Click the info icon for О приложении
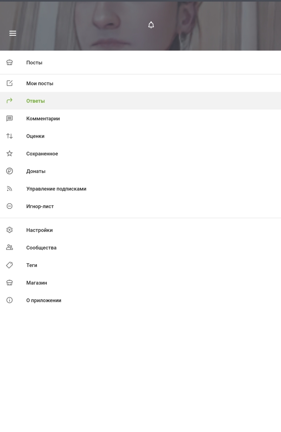The height and width of the screenshot is (432, 281). point(10,300)
